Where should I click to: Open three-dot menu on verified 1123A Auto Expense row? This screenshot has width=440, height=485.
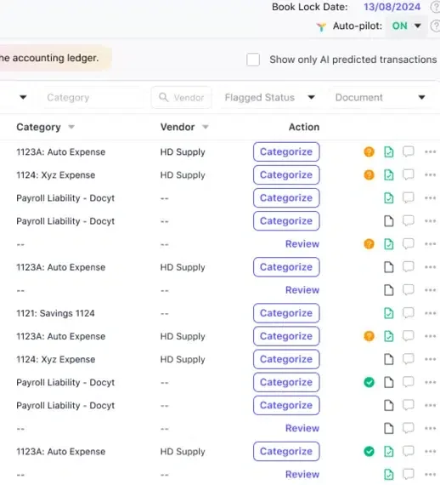click(430, 452)
